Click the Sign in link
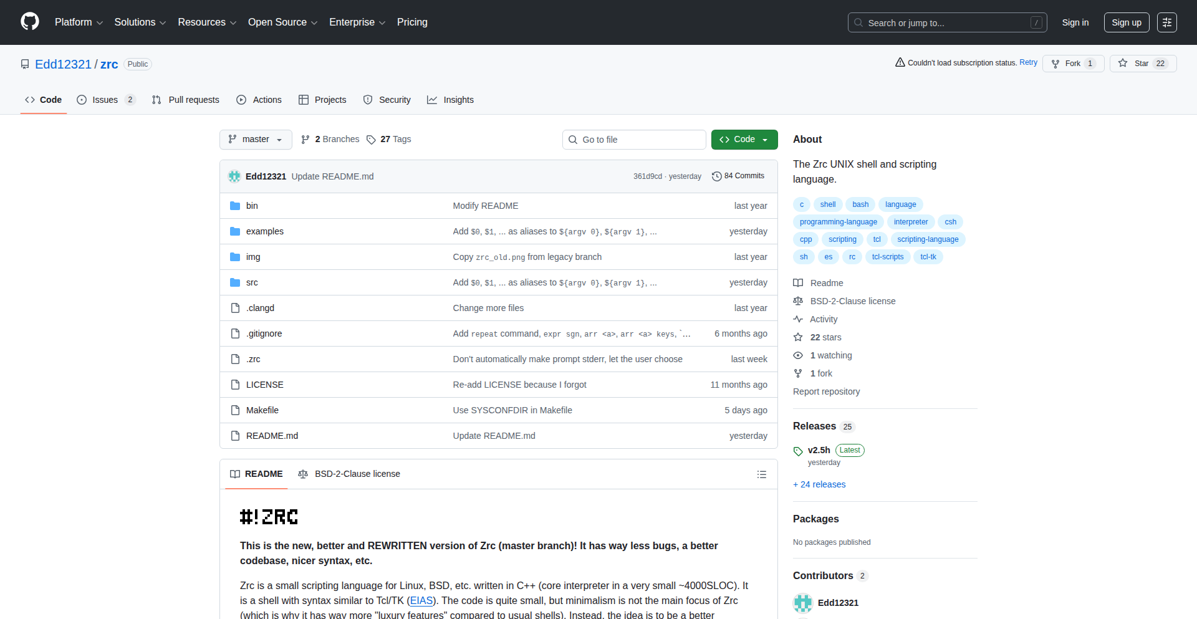This screenshot has height=619, width=1197. (1075, 22)
